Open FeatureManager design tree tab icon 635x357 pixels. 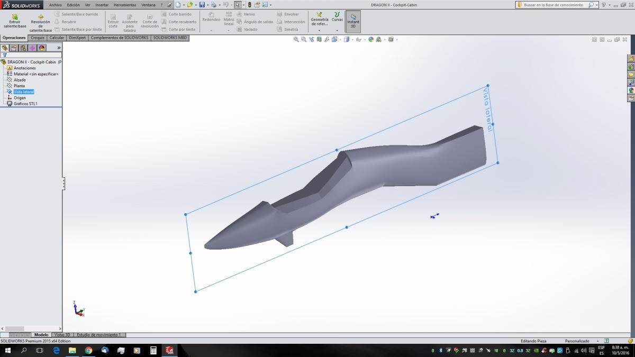pos(5,48)
